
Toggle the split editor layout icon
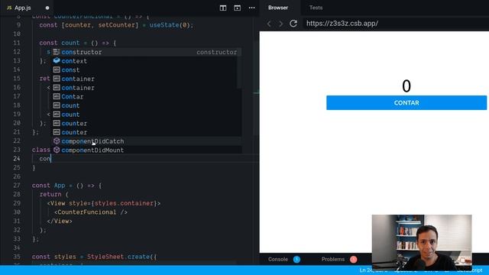click(223, 8)
